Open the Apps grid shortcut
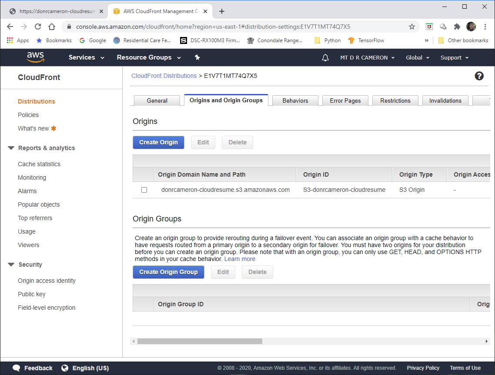Viewport: 495px width, 375px height. point(18,40)
